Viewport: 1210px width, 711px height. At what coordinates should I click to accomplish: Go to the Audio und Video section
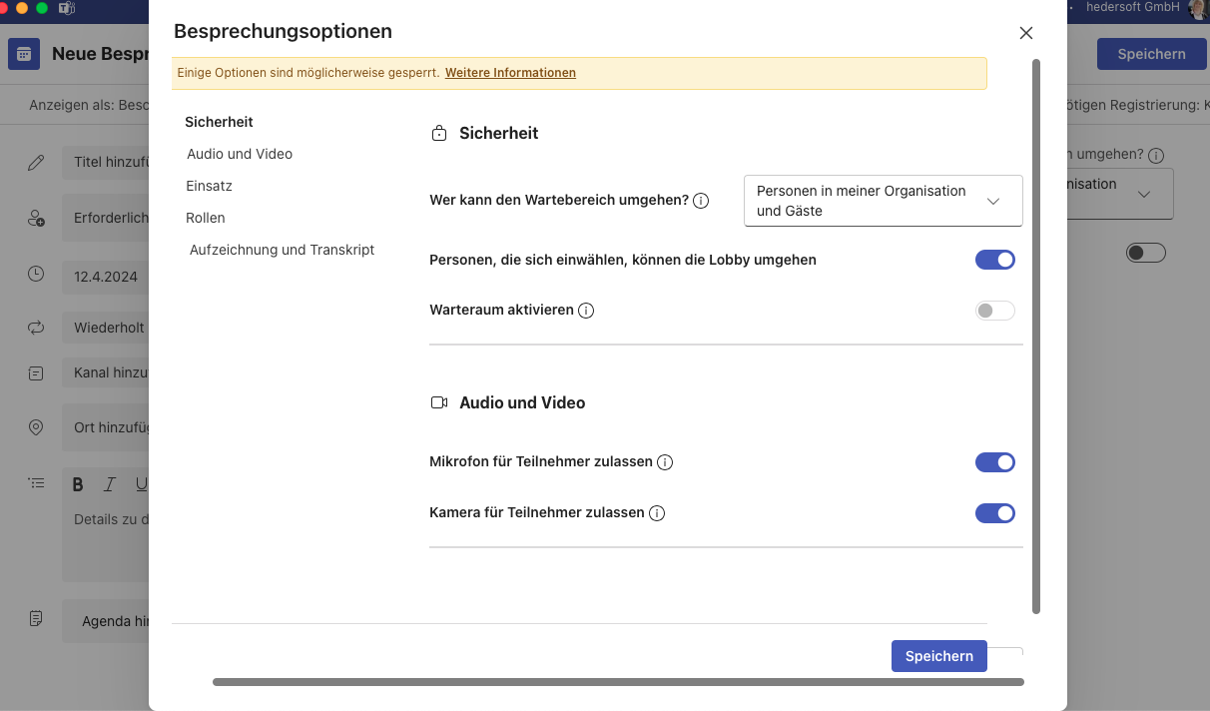point(240,154)
